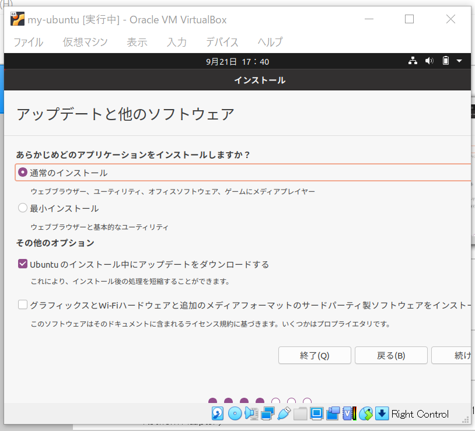Click the partially visible 続ける button
This screenshot has height=431, width=475.
click(x=452, y=355)
